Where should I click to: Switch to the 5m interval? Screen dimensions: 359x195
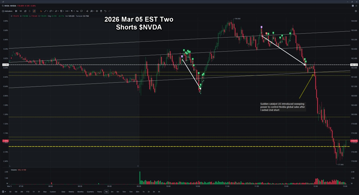118,192
